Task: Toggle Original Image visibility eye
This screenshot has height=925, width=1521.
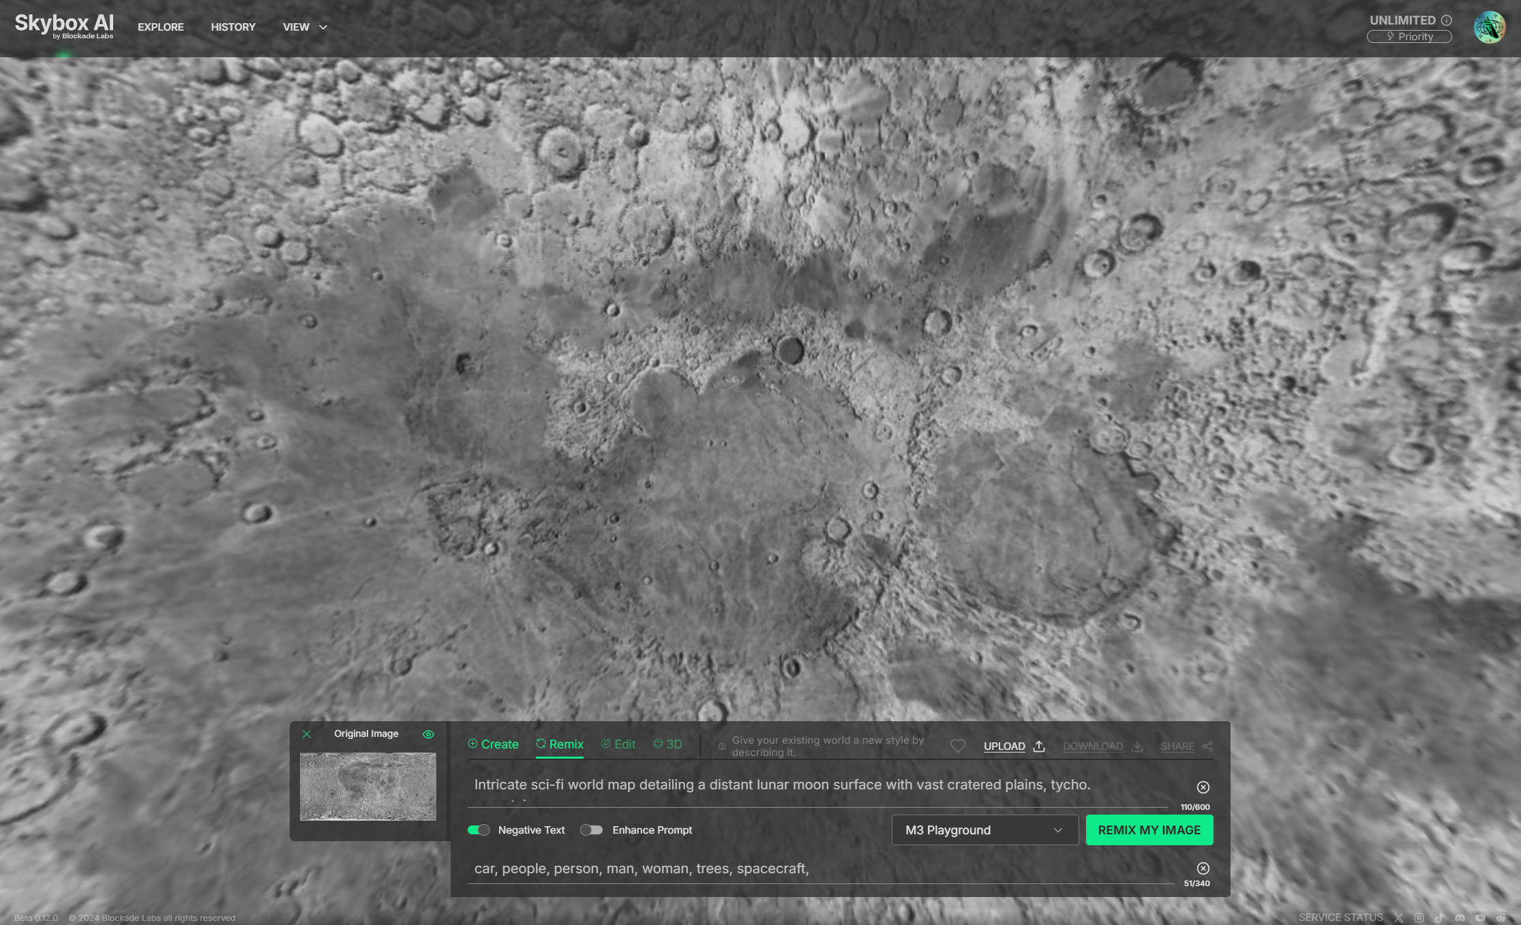Action: pyautogui.click(x=428, y=734)
